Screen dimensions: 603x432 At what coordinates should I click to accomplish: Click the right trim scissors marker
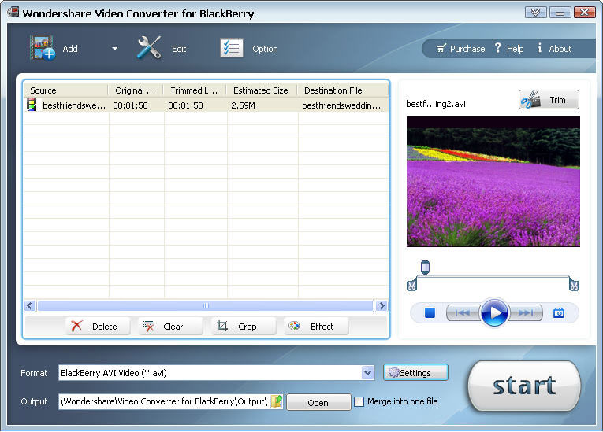pyautogui.click(x=574, y=286)
